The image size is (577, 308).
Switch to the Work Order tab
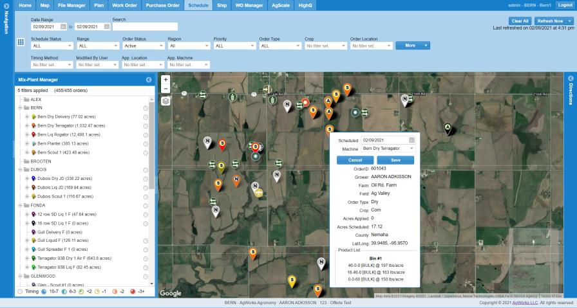[124, 5]
